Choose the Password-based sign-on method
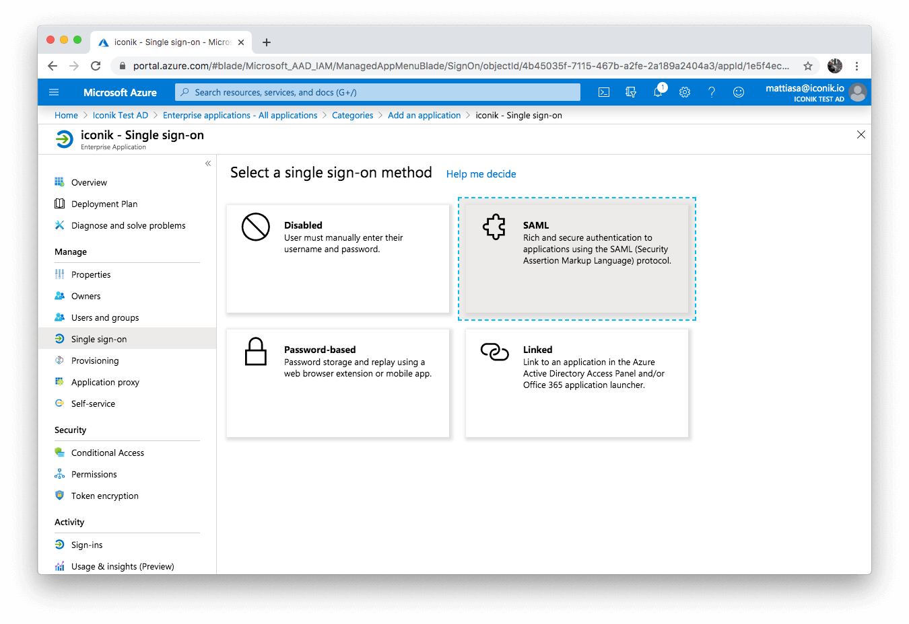This screenshot has height=624, width=909. pyautogui.click(x=338, y=383)
